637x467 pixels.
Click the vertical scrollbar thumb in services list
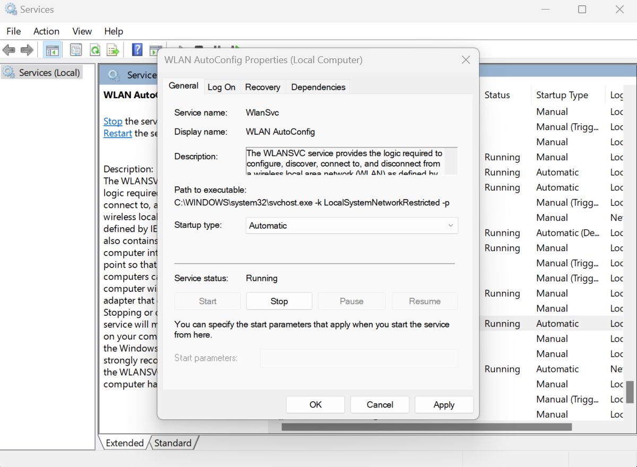click(630, 392)
